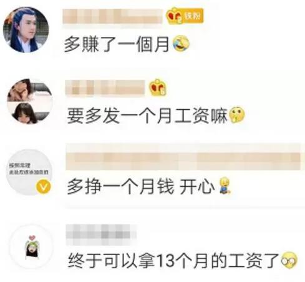The width and height of the screenshot is (305, 282).
Task: Tap the shushing emoji after 工资嘛
Action: point(237,114)
